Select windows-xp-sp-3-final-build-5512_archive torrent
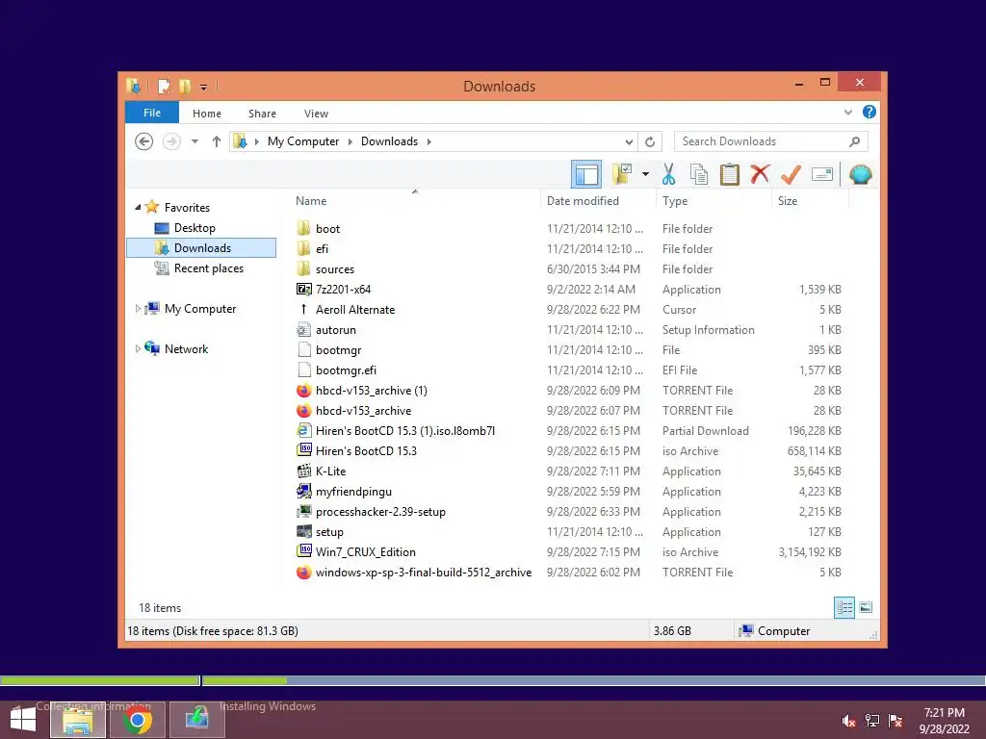Screen dimensions: 986x739 point(424,572)
